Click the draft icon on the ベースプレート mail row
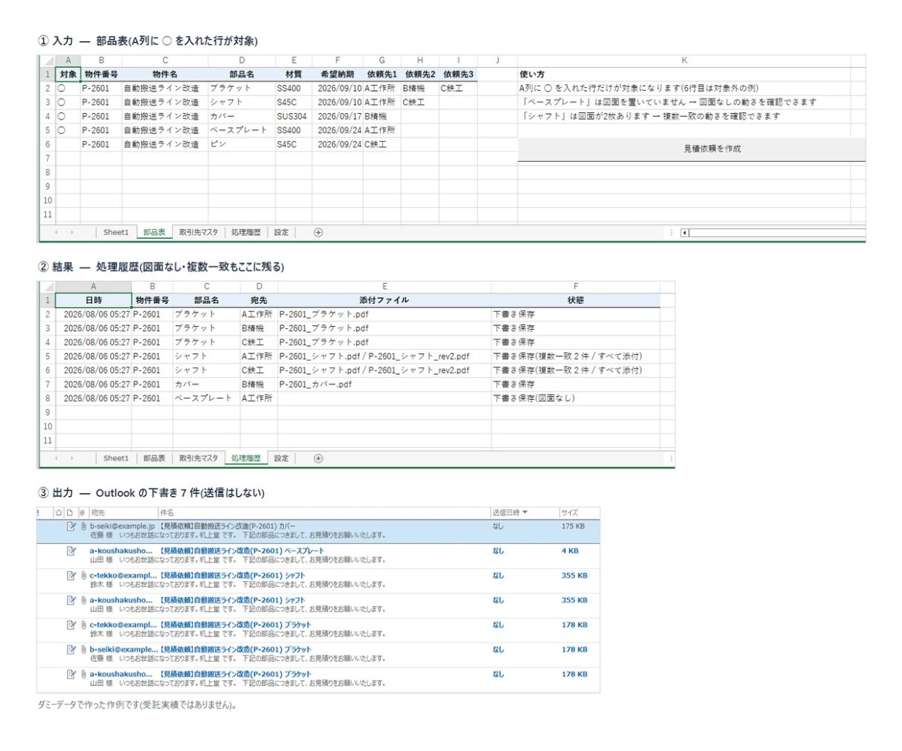Screen dimensions: 902x751 click(x=71, y=551)
